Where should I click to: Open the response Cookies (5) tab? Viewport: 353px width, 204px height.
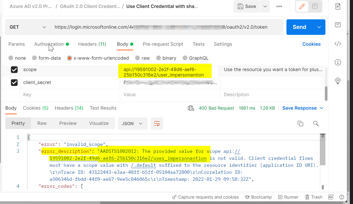click(36, 108)
